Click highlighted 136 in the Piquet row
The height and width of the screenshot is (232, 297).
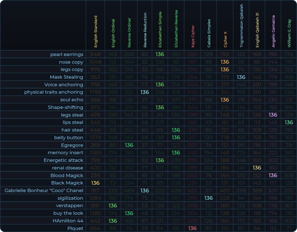(x=192, y=228)
